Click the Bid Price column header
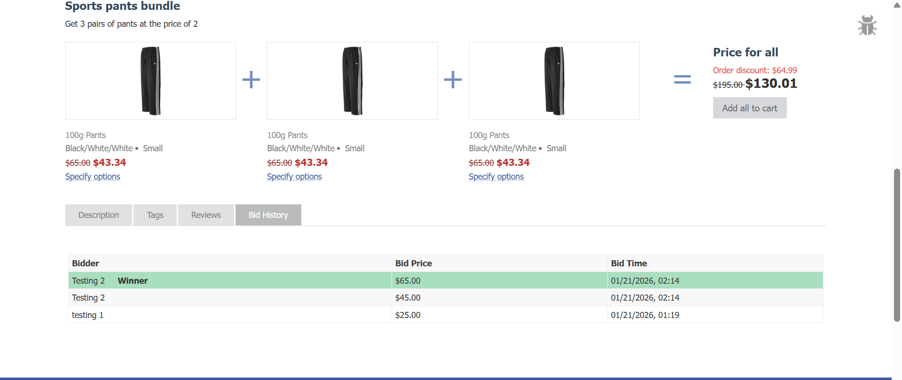Screen dimensions: 902x380 point(413,264)
